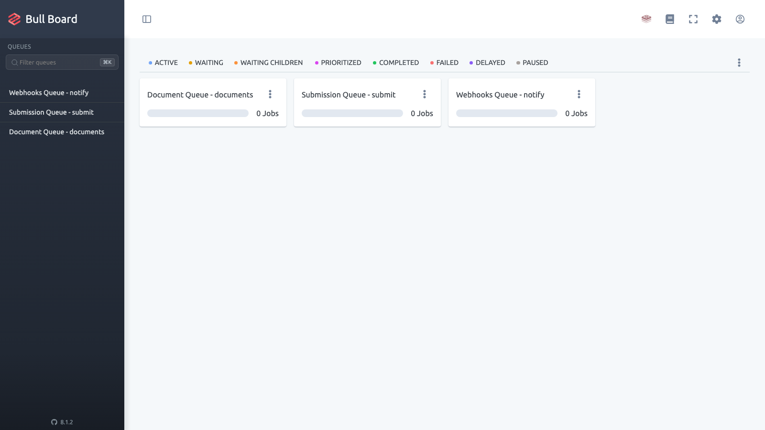
Task: Click Document Queue progress bar
Action: pyautogui.click(x=198, y=113)
